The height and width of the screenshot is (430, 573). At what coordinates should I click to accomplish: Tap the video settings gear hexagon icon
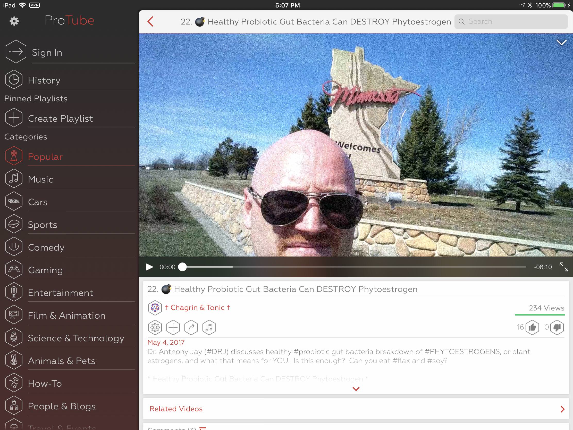(x=155, y=327)
